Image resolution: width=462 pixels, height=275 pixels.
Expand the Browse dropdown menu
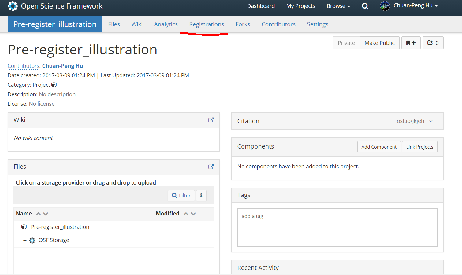click(x=338, y=6)
